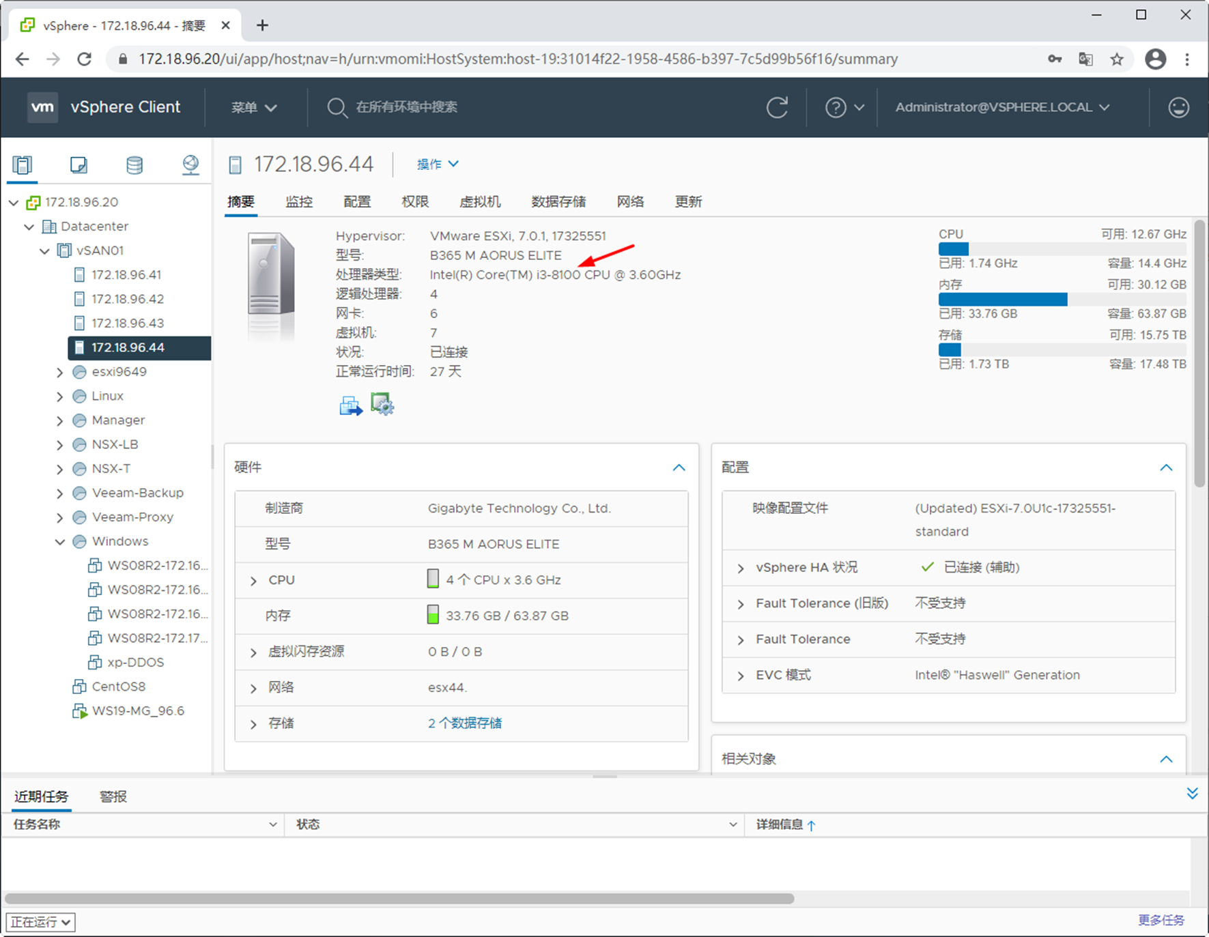Switch to the 警报 tab
Screen dimensions: 1209x937
(113, 796)
